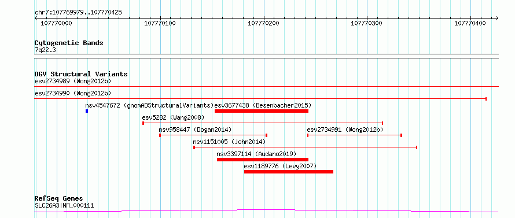This screenshot has width=515, height=218.
Task: Click ruler position 107770200
Action: coord(263,23)
